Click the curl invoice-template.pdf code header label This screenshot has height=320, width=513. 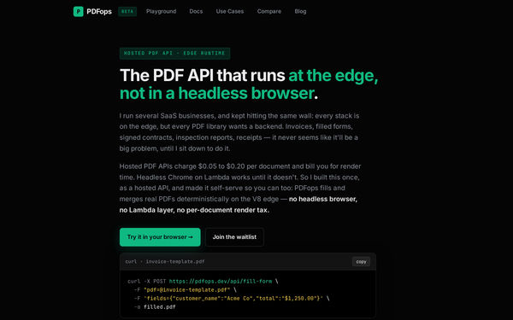coord(165,262)
